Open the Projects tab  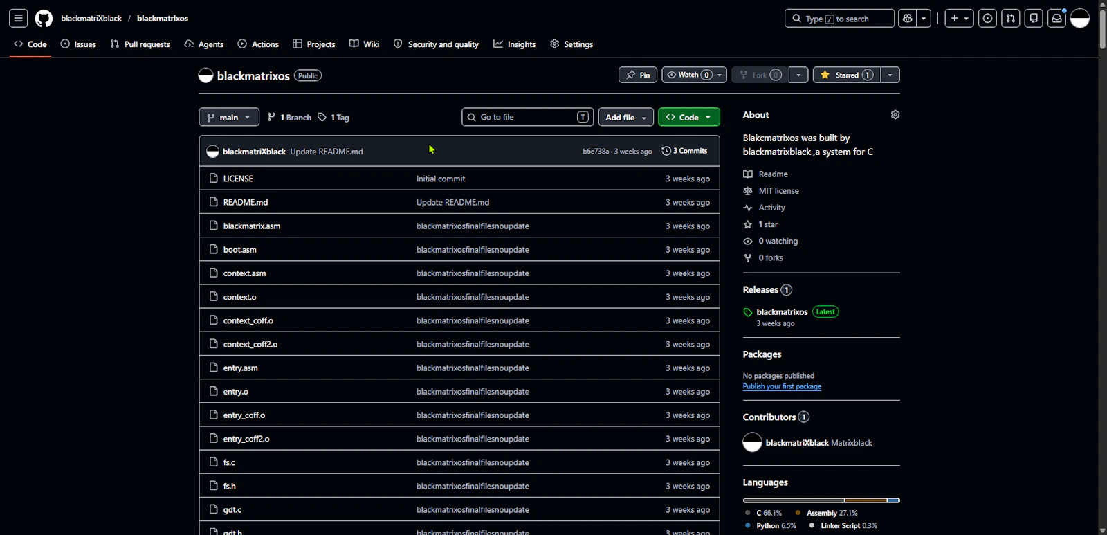(x=314, y=44)
